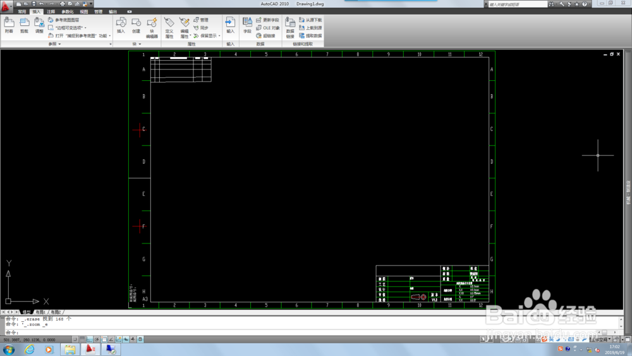Open the "捕捉到参考底图" 功能 dropdown
This screenshot has width=632, height=356.
[x=109, y=36]
